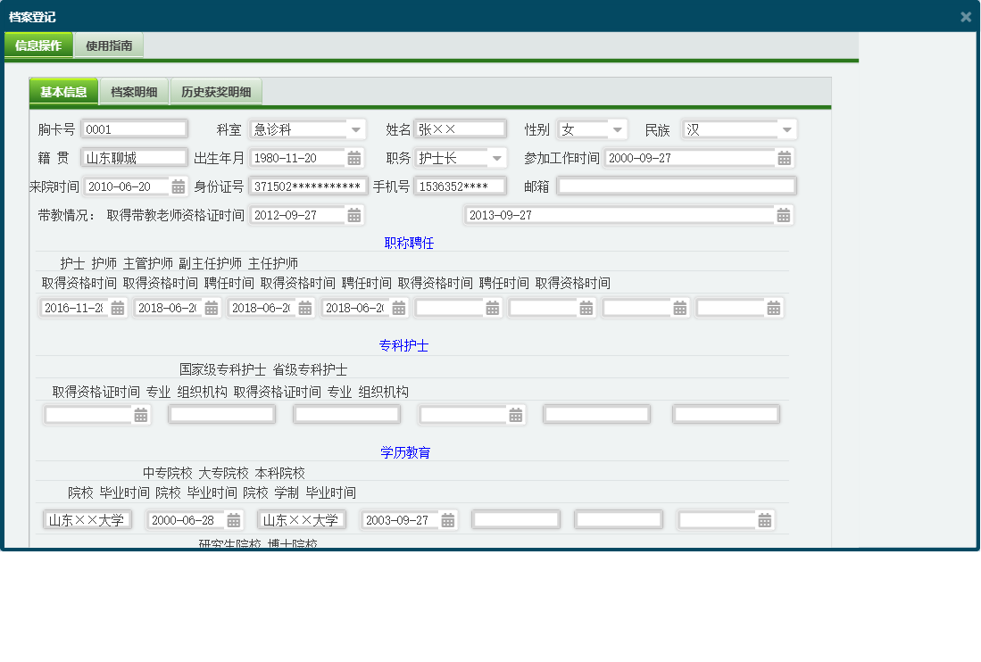The image size is (981, 662).
Task: Open the 科室 department dropdown
Action: (356, 128)
